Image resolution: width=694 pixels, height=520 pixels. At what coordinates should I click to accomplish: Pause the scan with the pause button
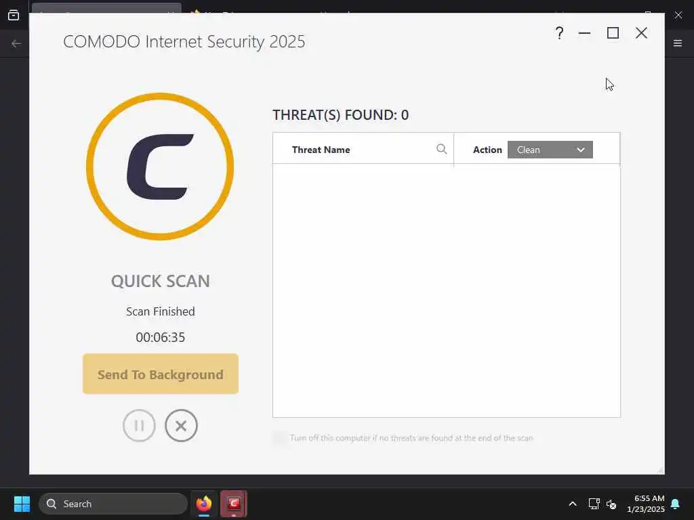click(139, 425)
